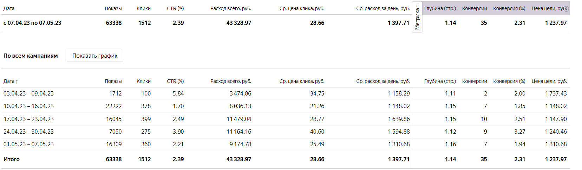Click the sort arrow beside the "Дата" header
582x170 pixels.
[x=17, y=82]
